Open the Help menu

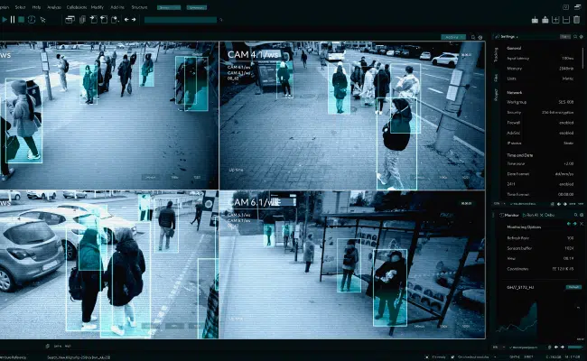point(36,7)
